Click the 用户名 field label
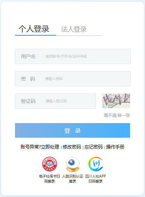 (28, 56)
